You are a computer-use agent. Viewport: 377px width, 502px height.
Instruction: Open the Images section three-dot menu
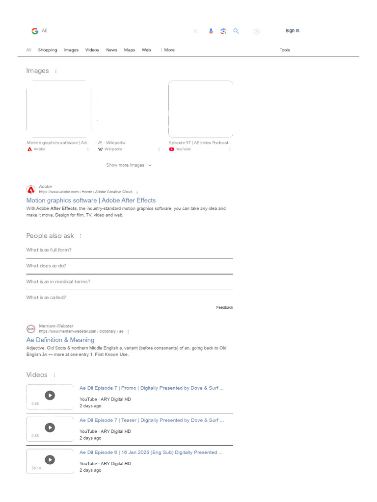coord(56,72)
